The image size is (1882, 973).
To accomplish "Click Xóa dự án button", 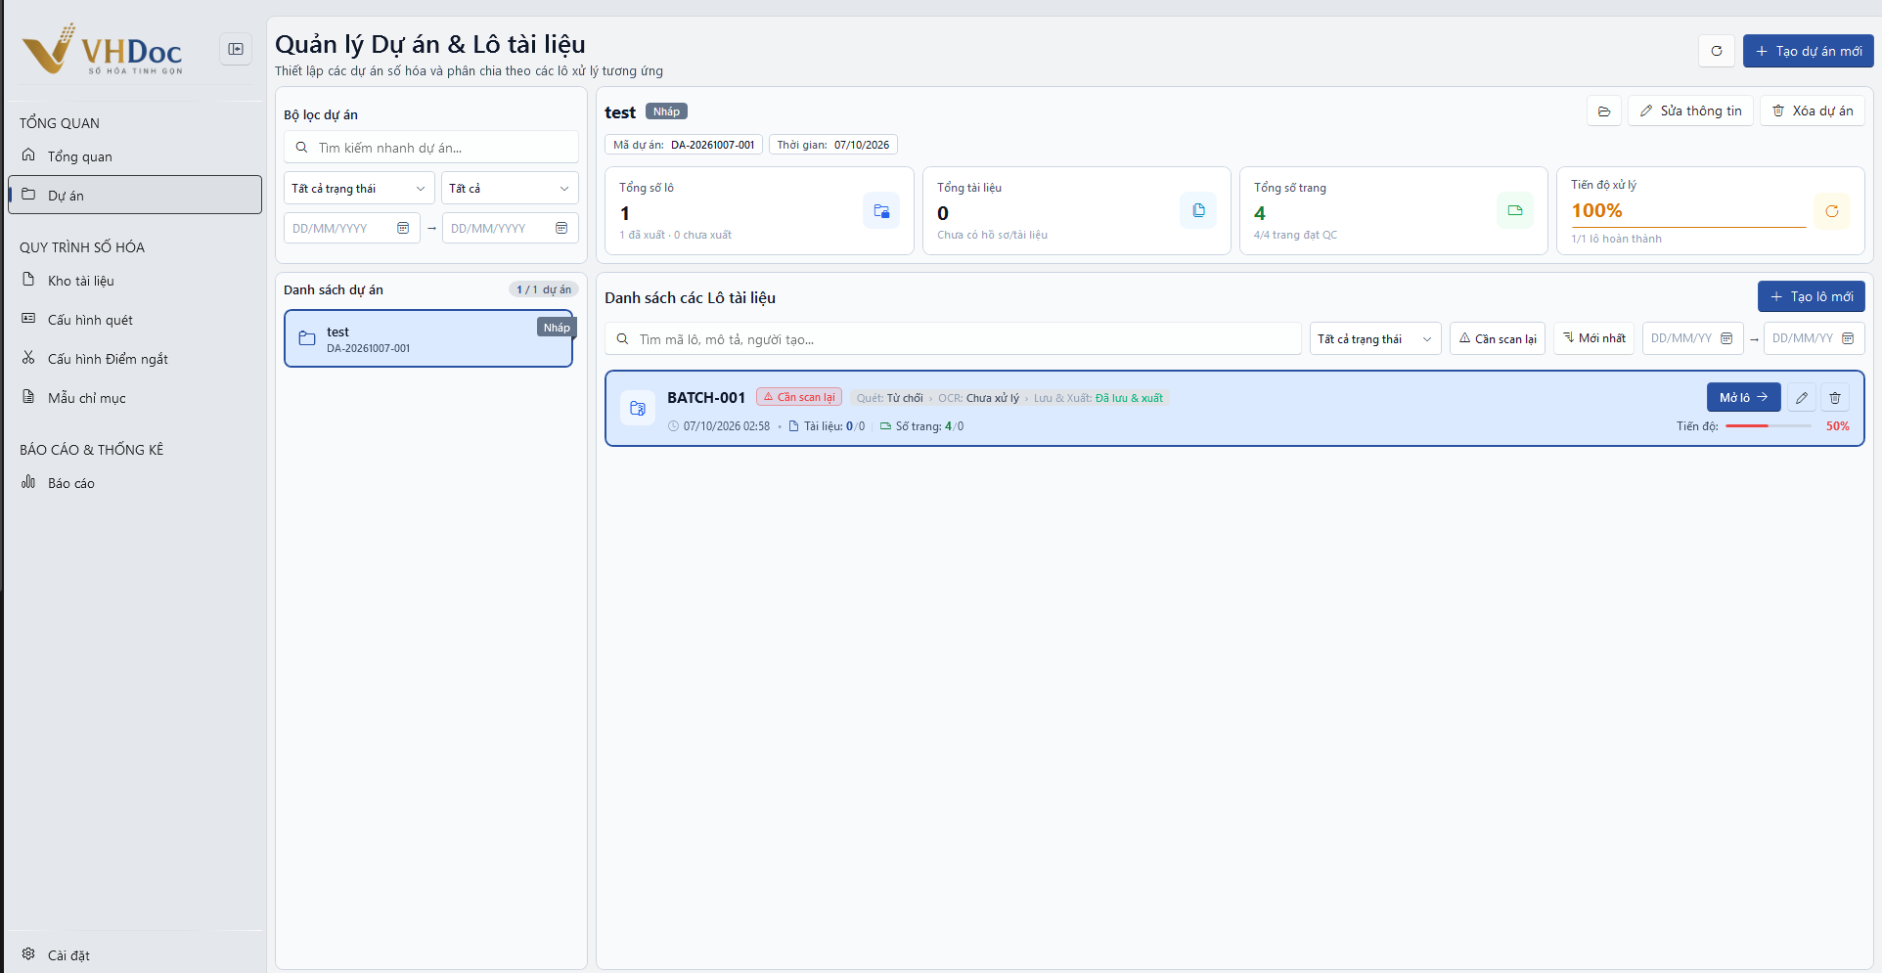I will coord(1813,111).
